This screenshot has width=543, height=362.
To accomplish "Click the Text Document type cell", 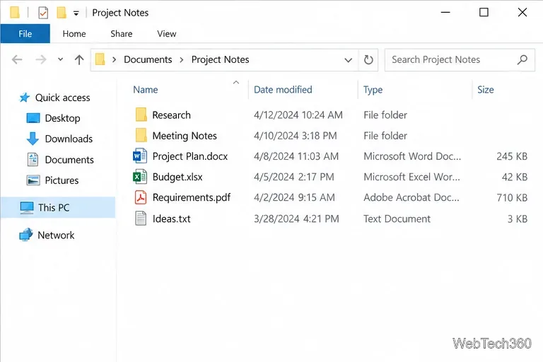I will click(x=397, y=219).
